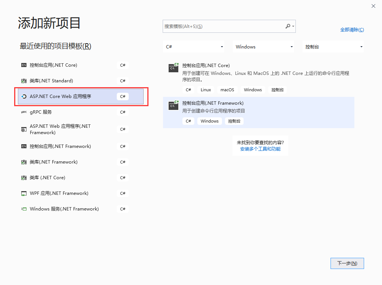This screenshot has height=285, width=382.
Task: Click 用于创建命令行应用程序的项目 description
Action: pyautogui.click(x=213, y=111)
